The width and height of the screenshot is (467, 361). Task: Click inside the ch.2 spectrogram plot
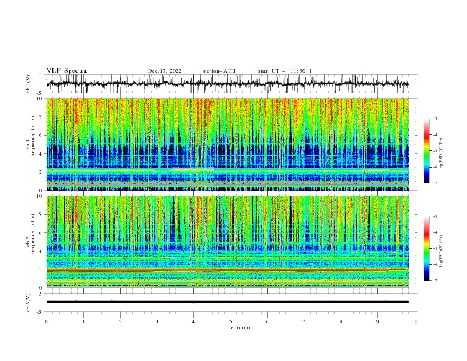[x=227, y=242]
